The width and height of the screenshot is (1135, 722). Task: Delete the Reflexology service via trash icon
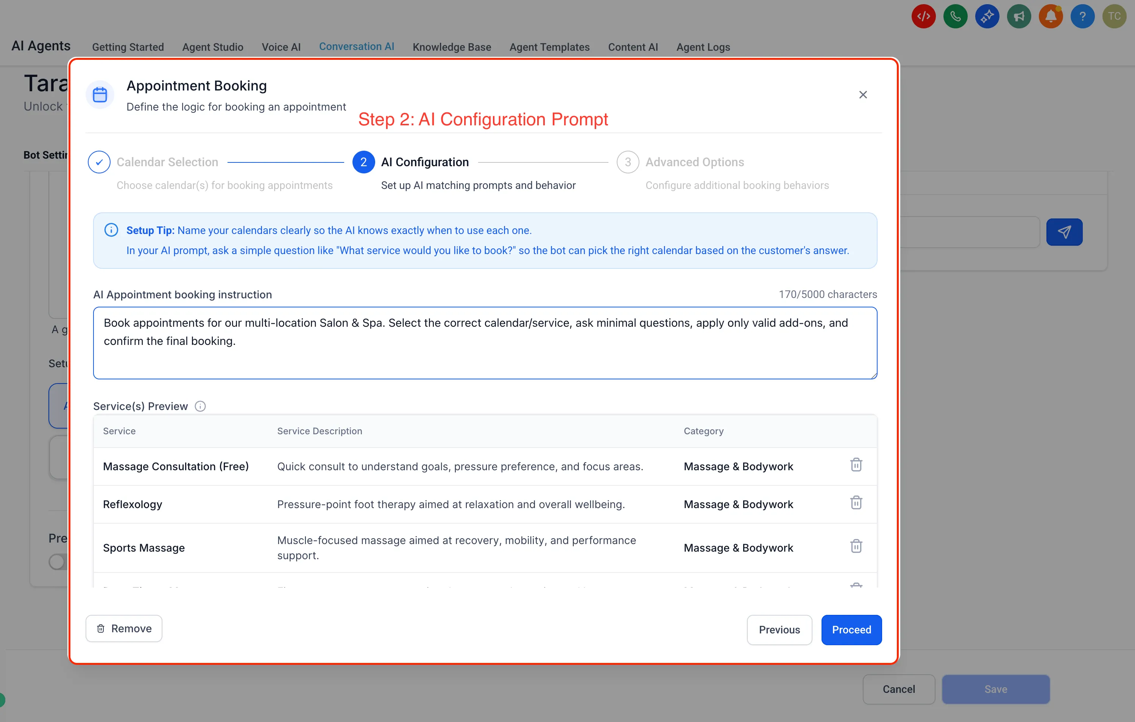click(856, 502)
